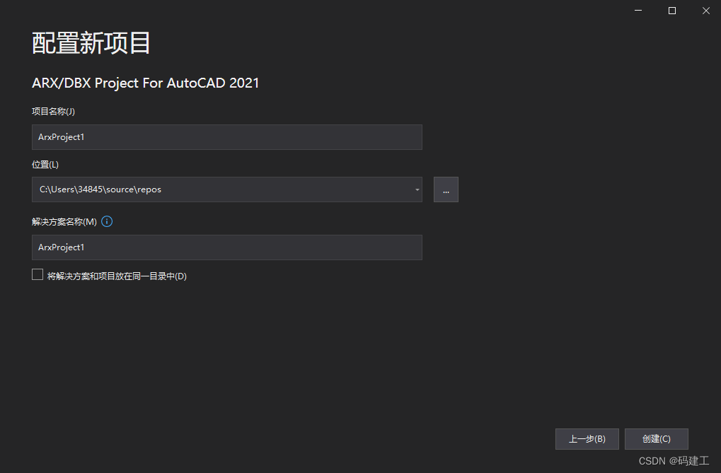Open the solution name info tooltip icon
Image resolution: width=721 pixels, height=473 pixels.
tap(107, 221)
